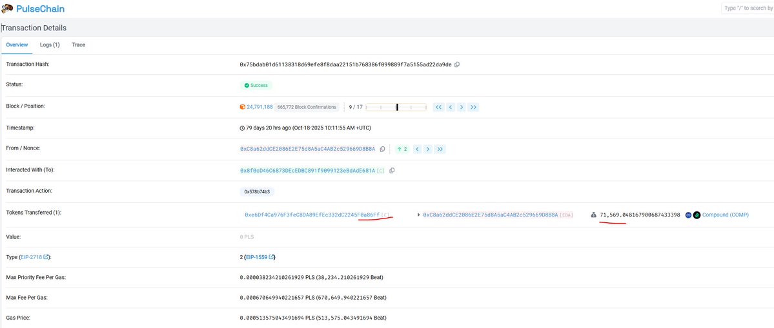Open contract address 0x8f0cD46C...E681A link

click(307, 170)
